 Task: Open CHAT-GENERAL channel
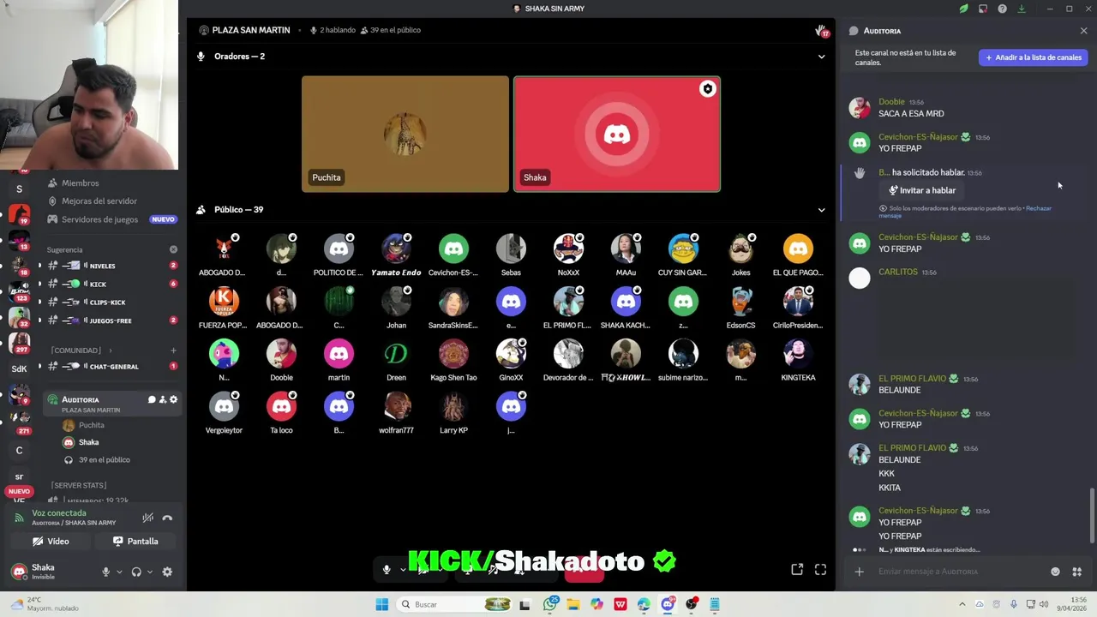114,367
